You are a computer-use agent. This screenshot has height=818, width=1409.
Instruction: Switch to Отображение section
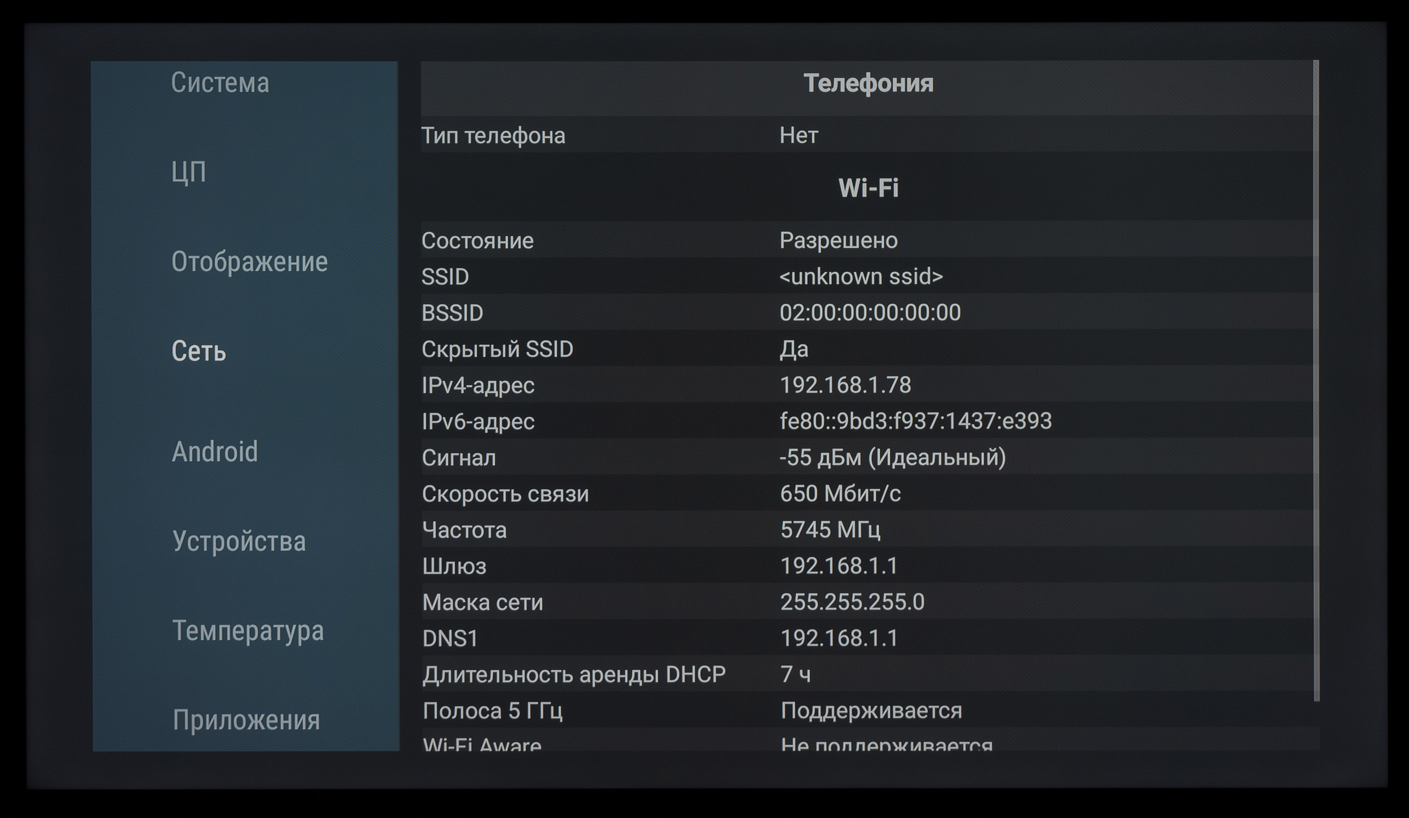(x=249, y=262)
